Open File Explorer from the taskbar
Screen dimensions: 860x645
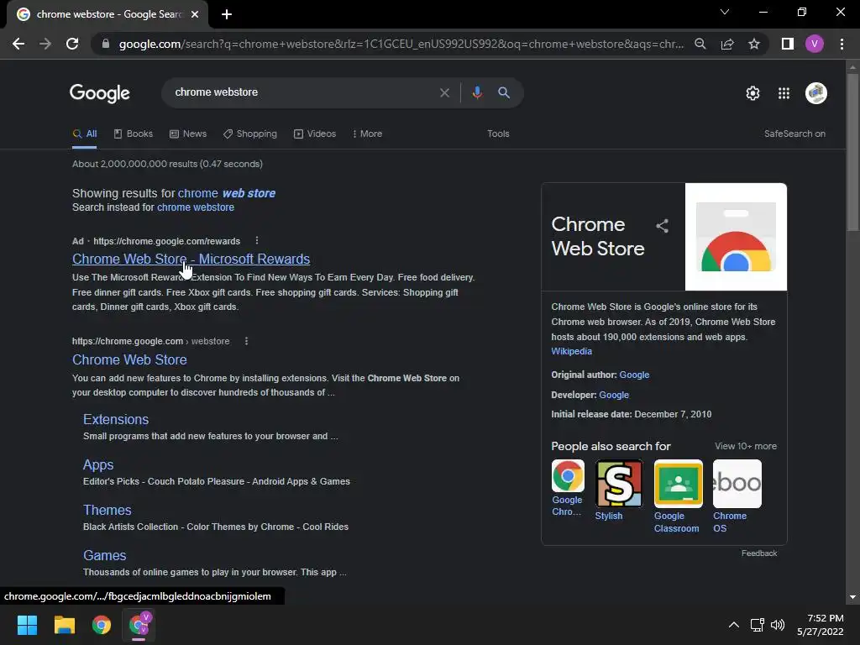64,625
